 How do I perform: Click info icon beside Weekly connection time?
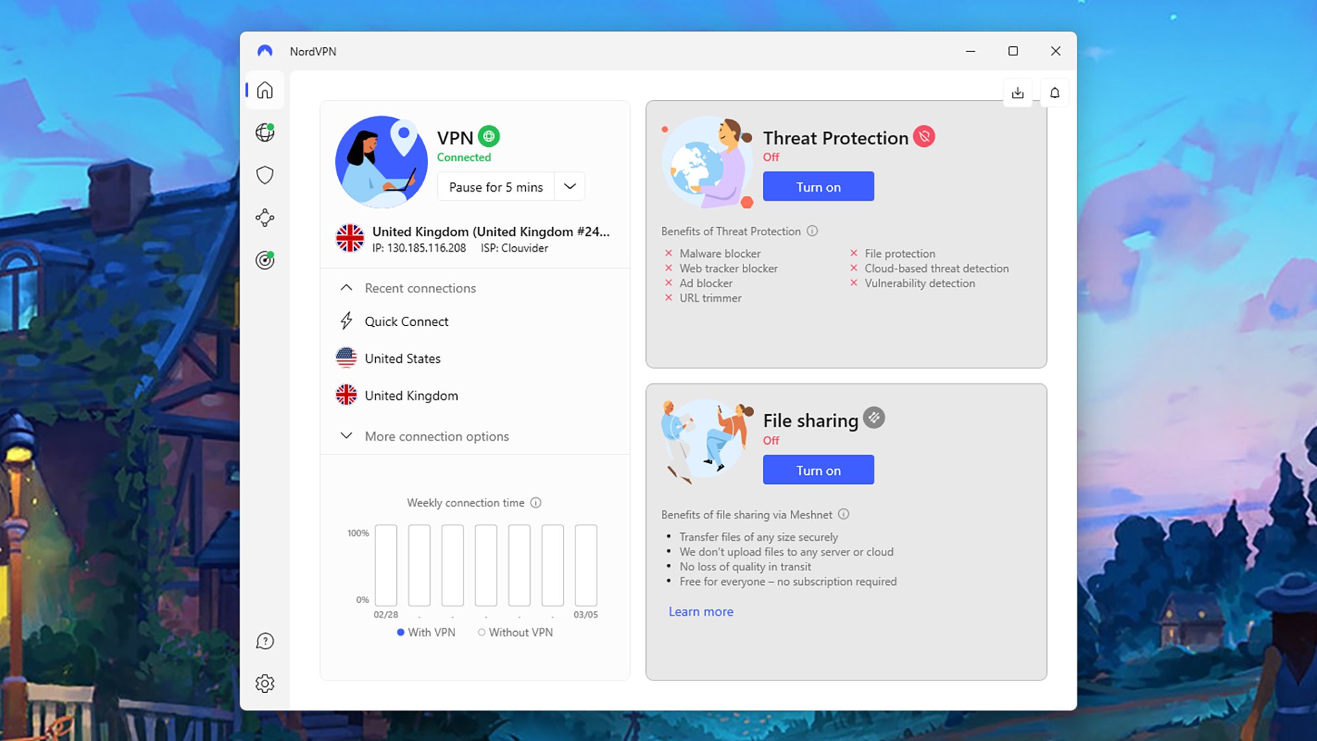pos(535,503)
